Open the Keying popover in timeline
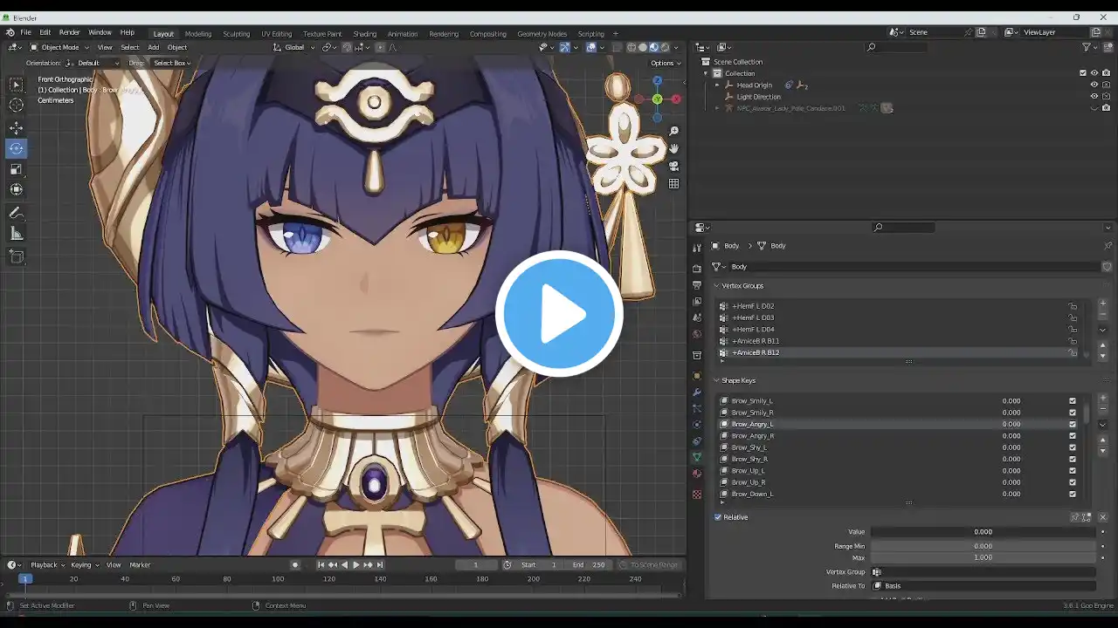 [x=83, y=565]
